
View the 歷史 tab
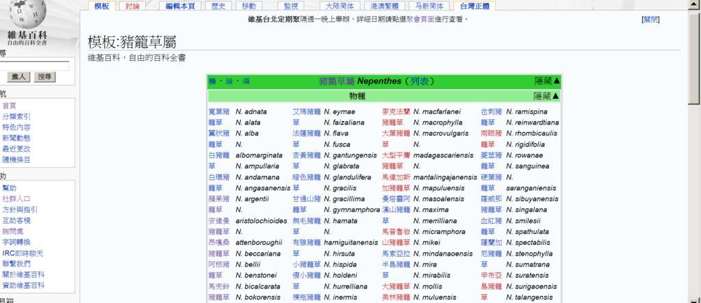(x=218, y=6)
